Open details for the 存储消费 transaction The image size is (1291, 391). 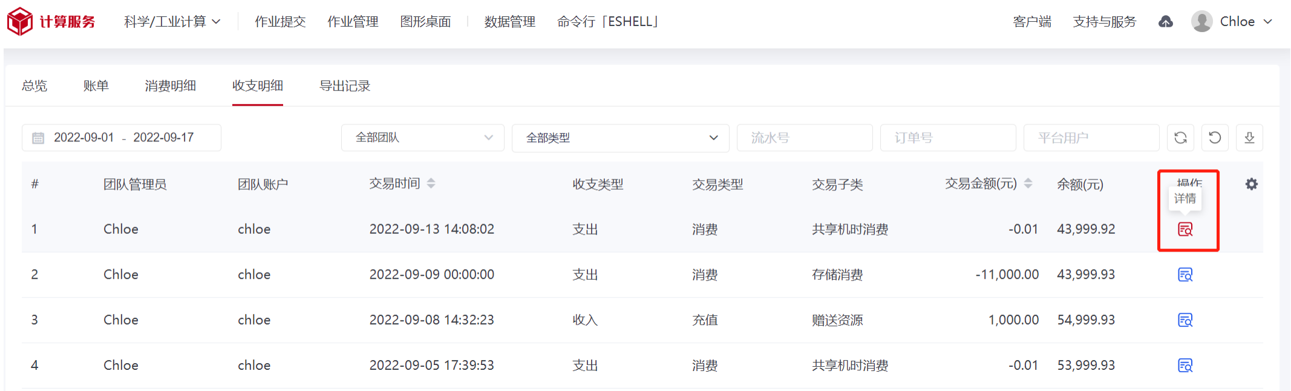[x=1185, y=275]
